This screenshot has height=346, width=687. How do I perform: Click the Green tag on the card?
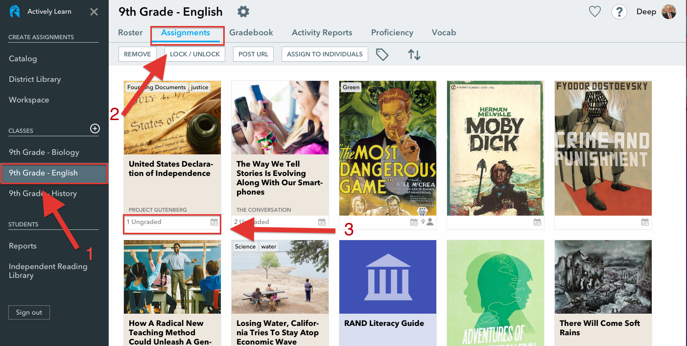pyautogui.click(x=351, y=87)
